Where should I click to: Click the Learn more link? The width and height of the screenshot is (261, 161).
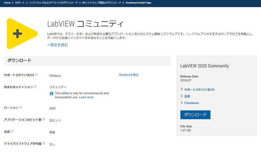(x=86, y=97)
